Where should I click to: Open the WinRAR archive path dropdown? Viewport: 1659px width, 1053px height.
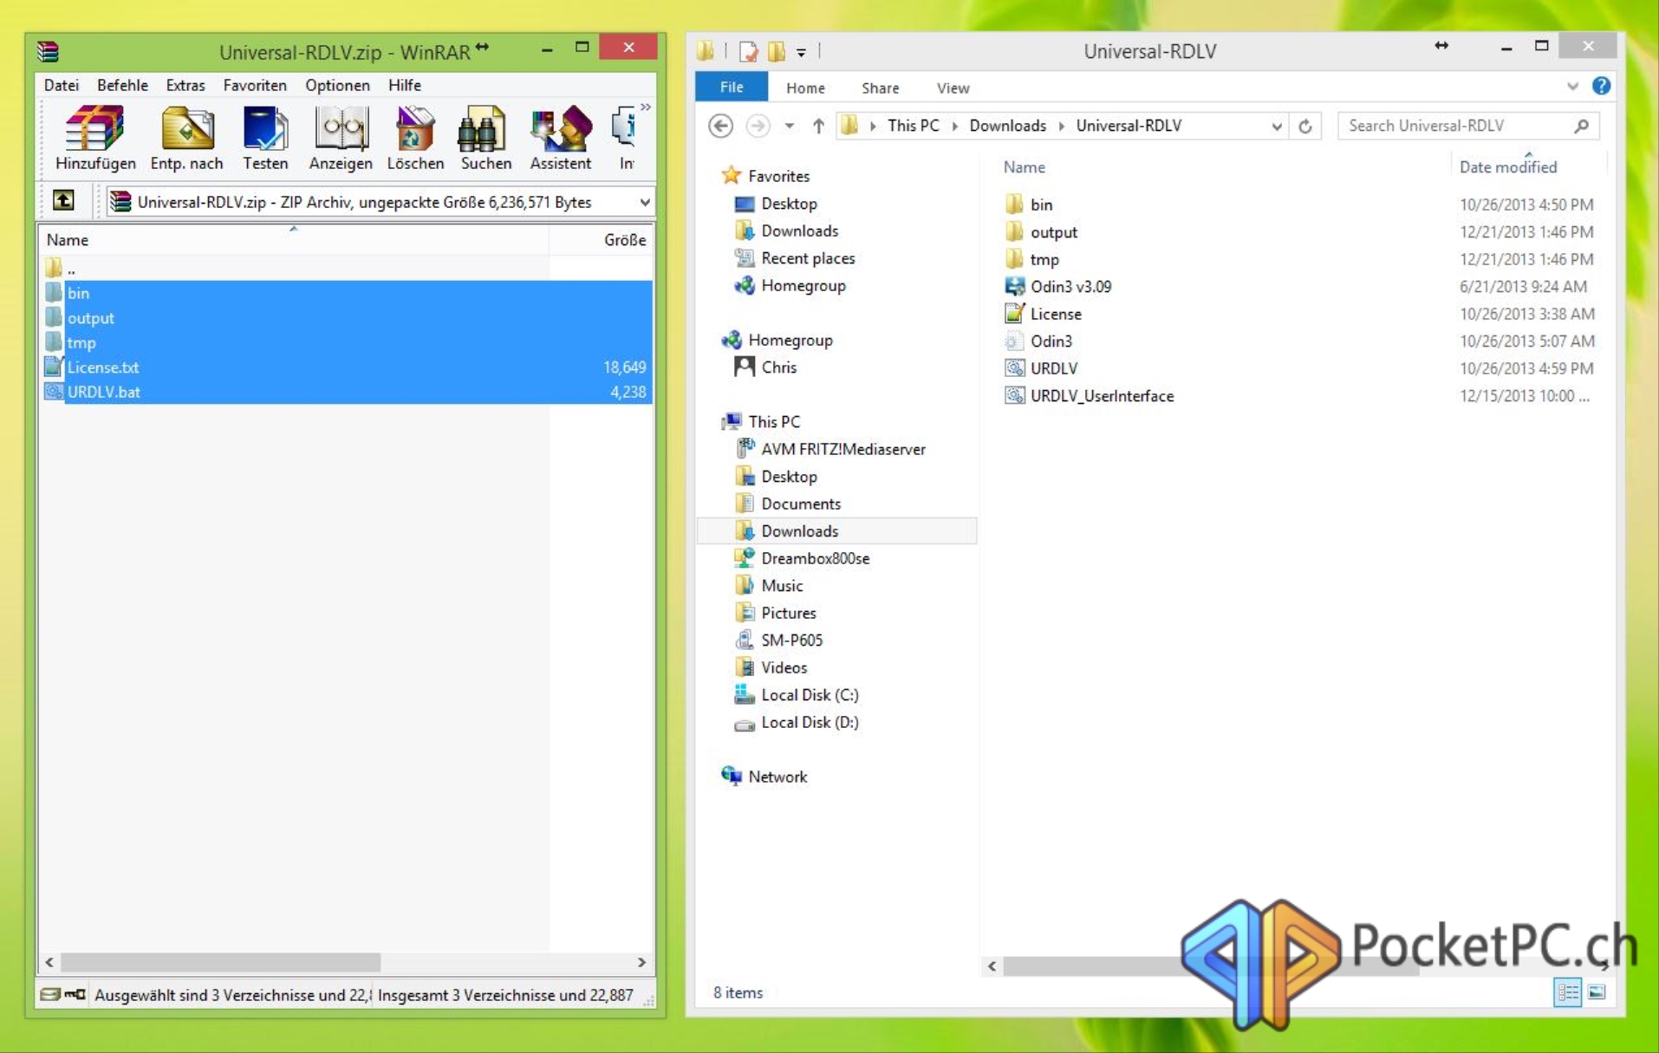point(644,202)
